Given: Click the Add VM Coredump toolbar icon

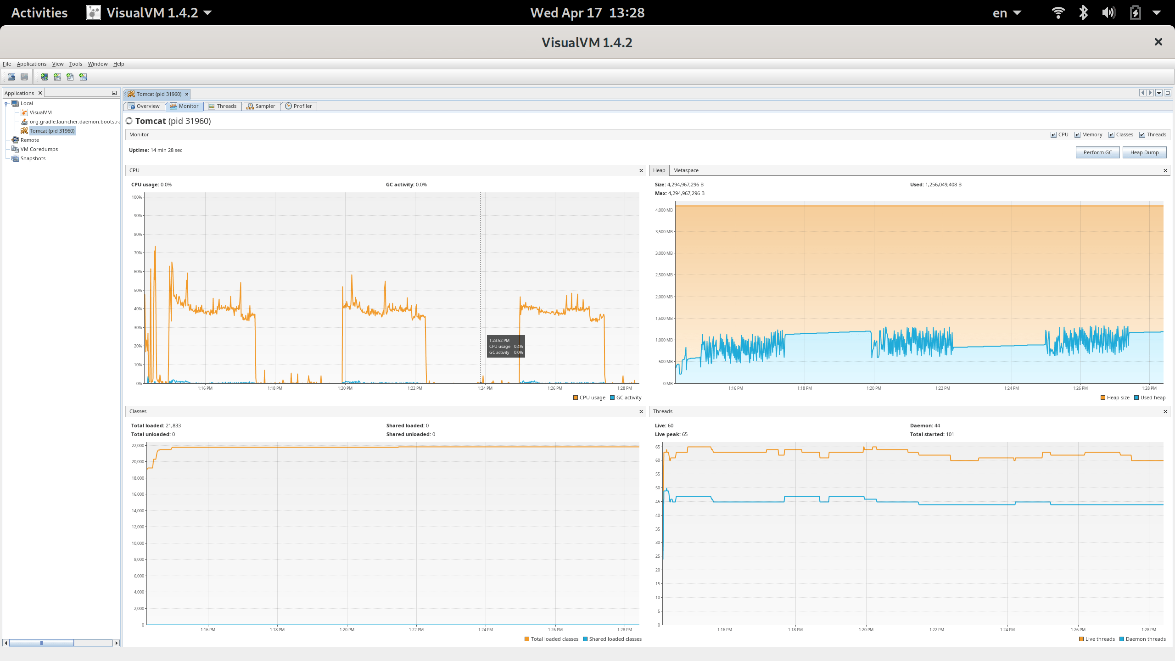Looking at the screenshot, I should 70,77.
